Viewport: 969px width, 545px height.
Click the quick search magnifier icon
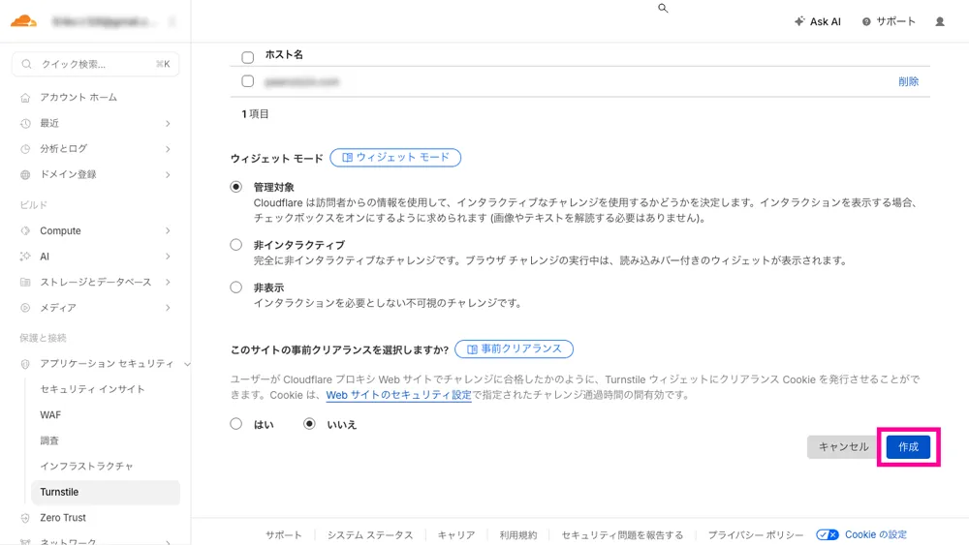pyautogui.click(x=26, y=64)
